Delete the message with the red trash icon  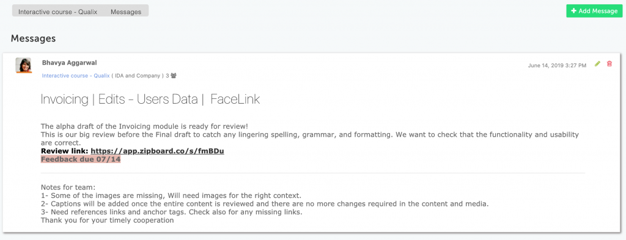pyautogui.click(x=609, y=64)
